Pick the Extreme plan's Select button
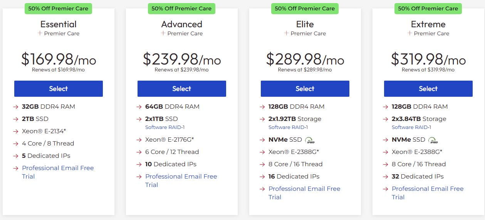 point(428,89)
